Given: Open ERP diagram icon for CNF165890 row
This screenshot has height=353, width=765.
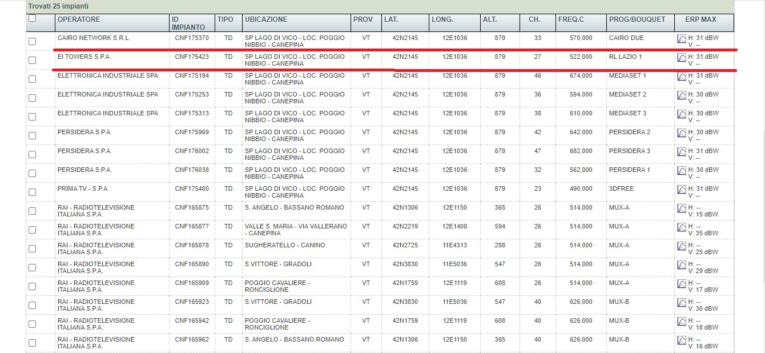Looking at the screenshot, I should click(x=682, y=265).
